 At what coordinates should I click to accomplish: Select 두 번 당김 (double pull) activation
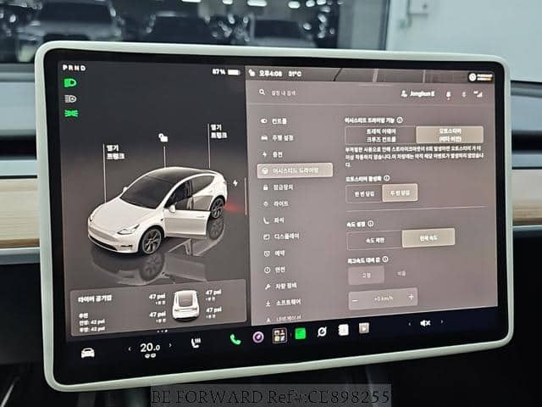[400, 192]
